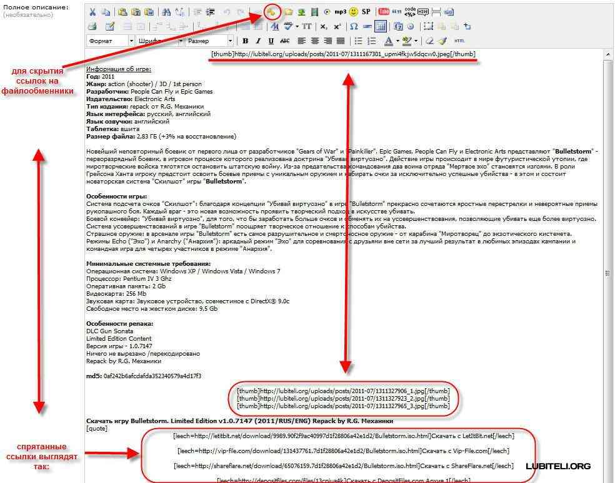Toggle Italic formatting
The height and width of the screenshot is (483, 615).
(x=258, y=41)
